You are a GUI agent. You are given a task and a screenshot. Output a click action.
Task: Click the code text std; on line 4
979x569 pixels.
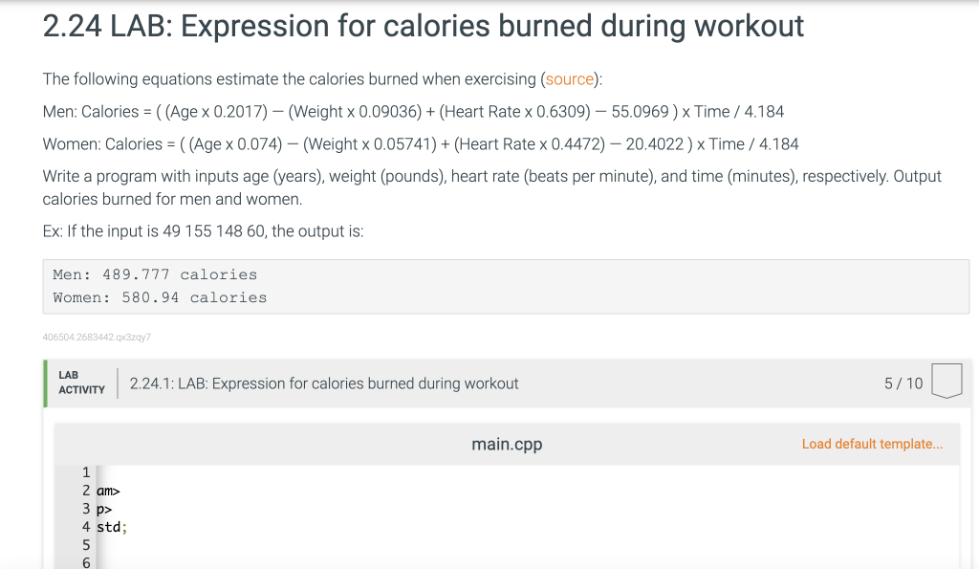coord(110,526)
